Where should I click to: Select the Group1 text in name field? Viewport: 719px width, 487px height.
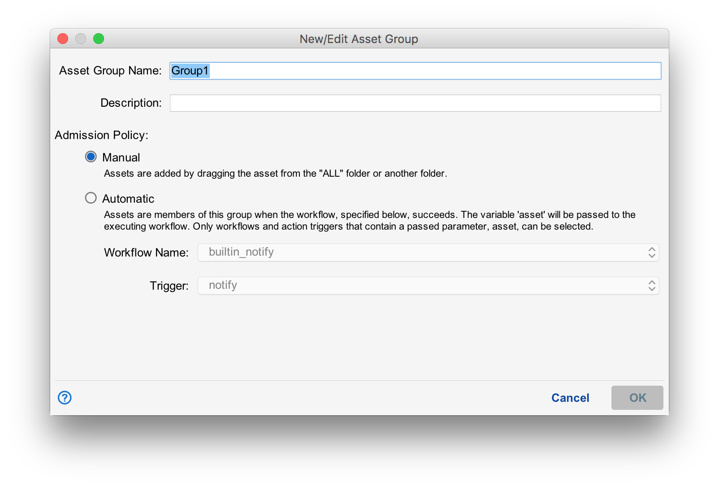coord(191,70)
